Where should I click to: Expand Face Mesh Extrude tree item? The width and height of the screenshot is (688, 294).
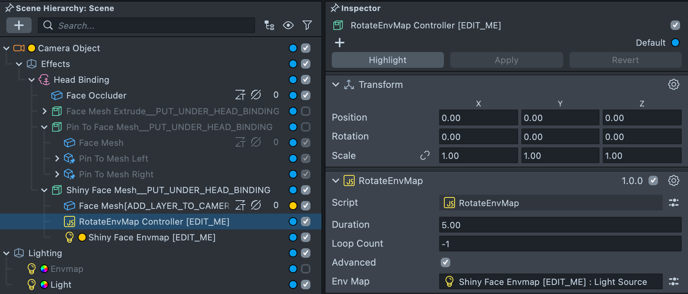(45, 111)
